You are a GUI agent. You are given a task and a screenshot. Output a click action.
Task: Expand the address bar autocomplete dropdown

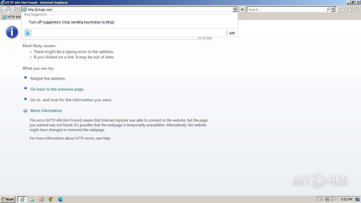[x=235, y=10]
